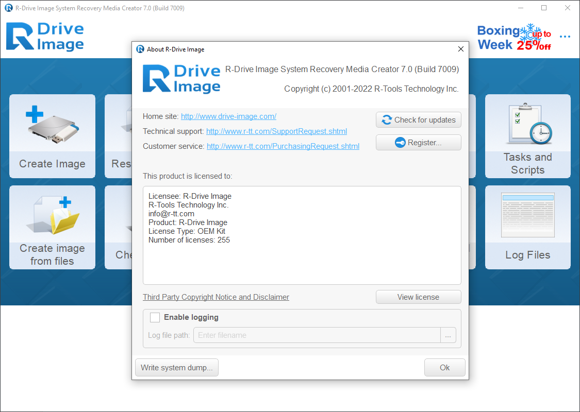Click Write system dump... button

click(x=177, y=368)
